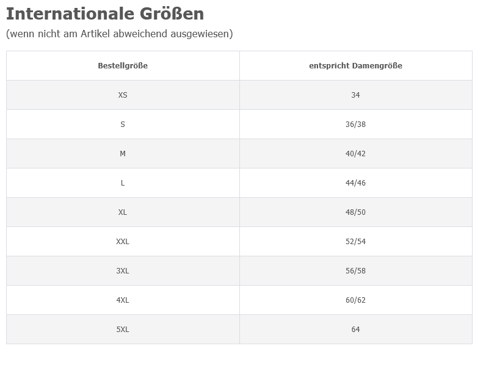Select the XL size cell
Image resolution: width=486 pixels, height=365 pixels.
tap(123, 212)
